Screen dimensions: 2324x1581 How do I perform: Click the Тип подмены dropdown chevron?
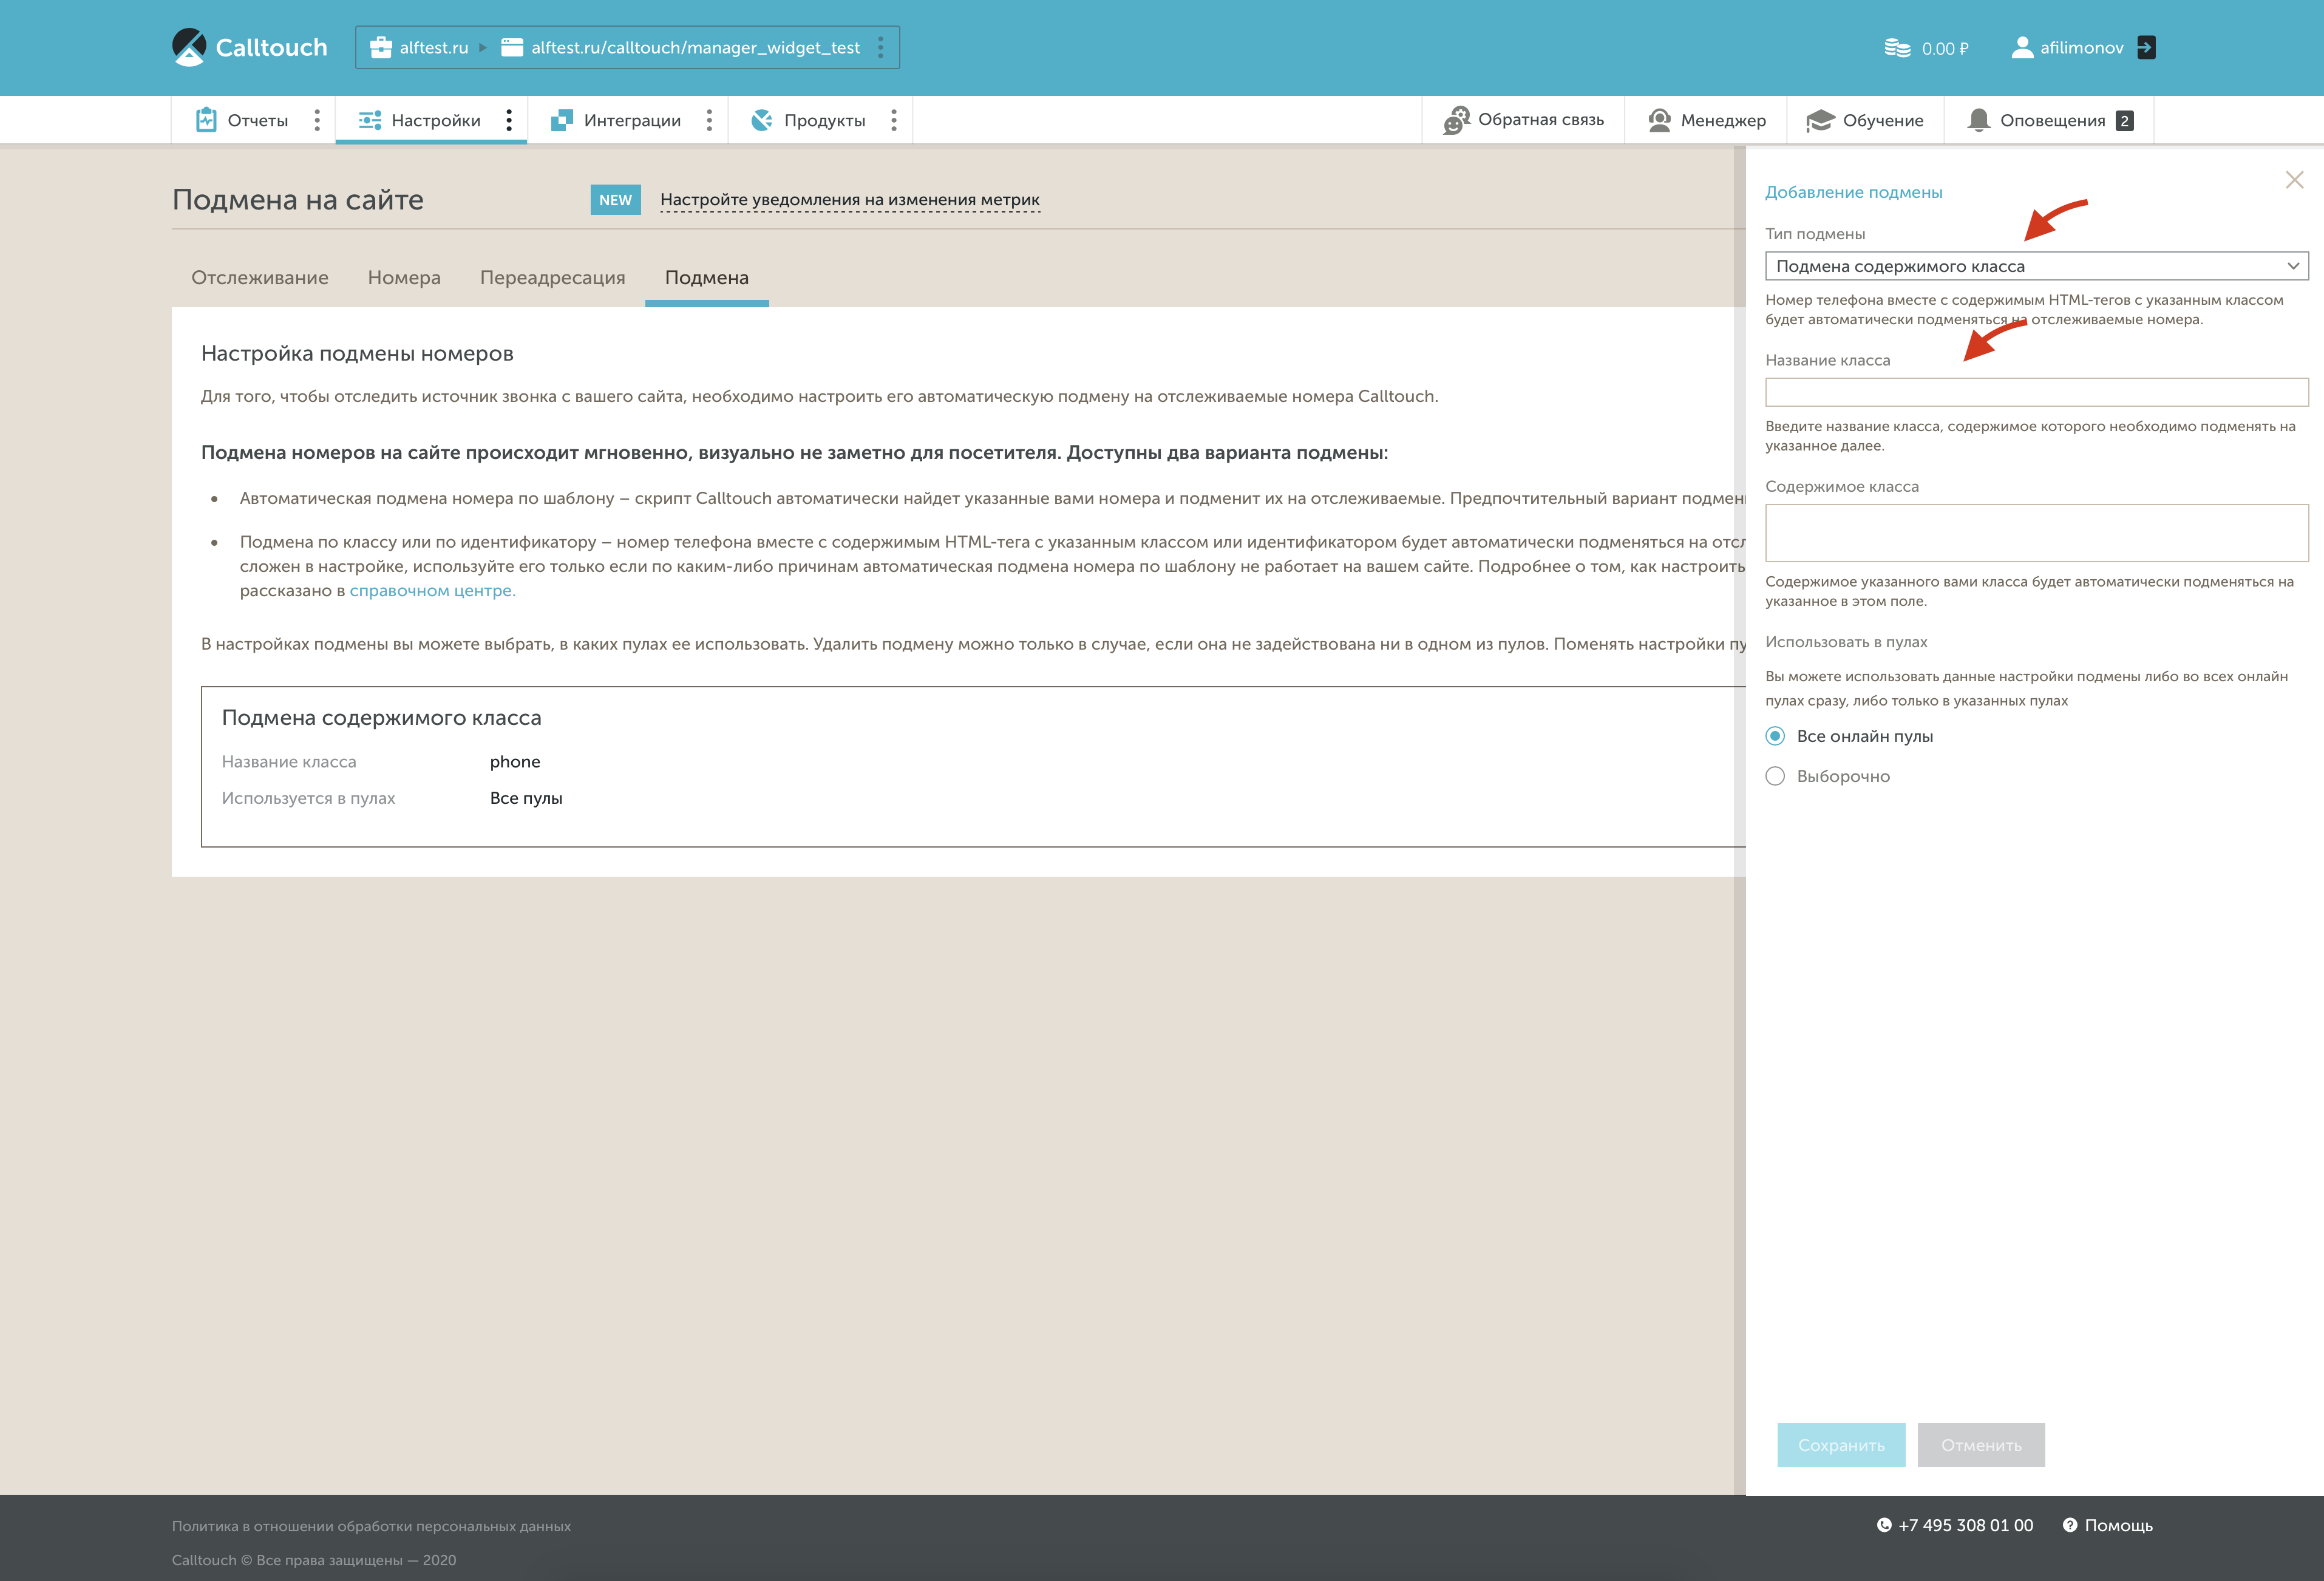point(2293,266)
